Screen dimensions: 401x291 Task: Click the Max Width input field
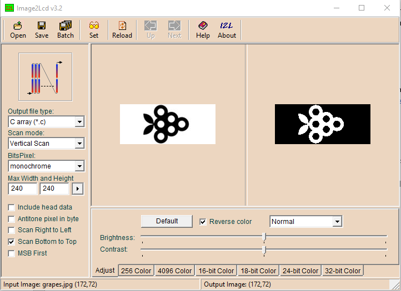pyautogui.click(x=23, y=188)
